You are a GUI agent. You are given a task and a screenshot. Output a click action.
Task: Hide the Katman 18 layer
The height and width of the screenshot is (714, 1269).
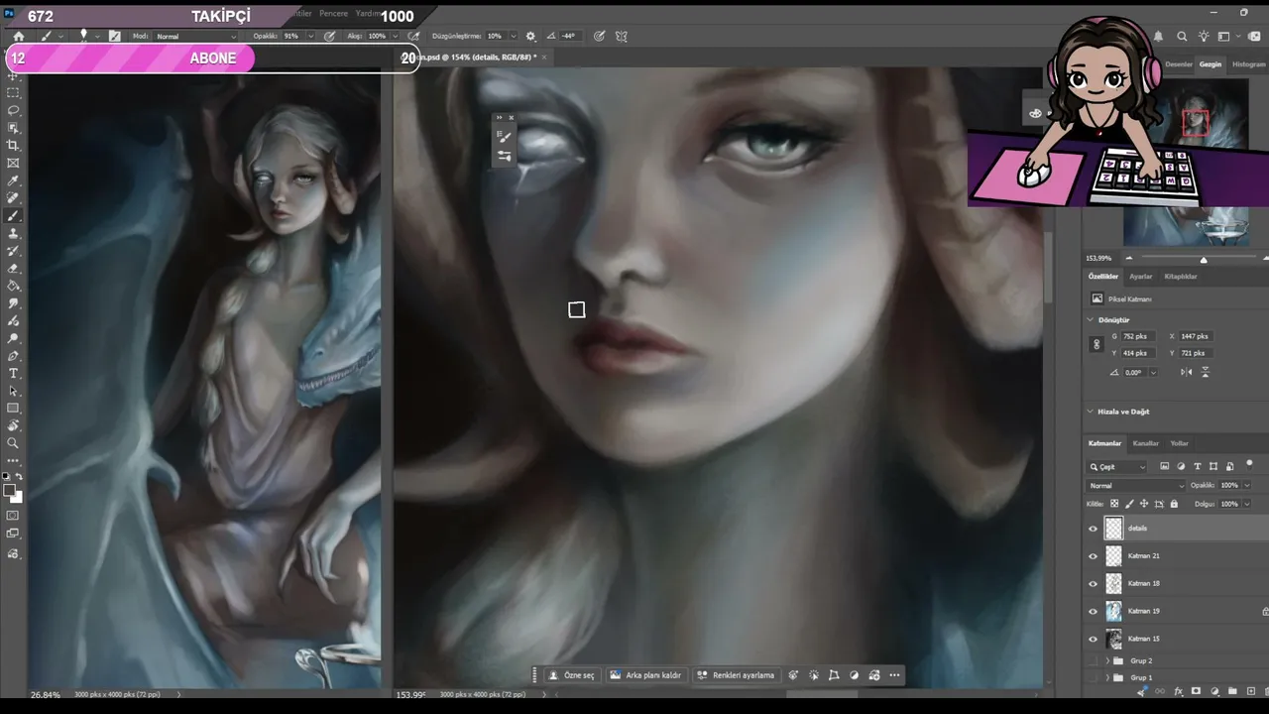[x=1094, y=584]
